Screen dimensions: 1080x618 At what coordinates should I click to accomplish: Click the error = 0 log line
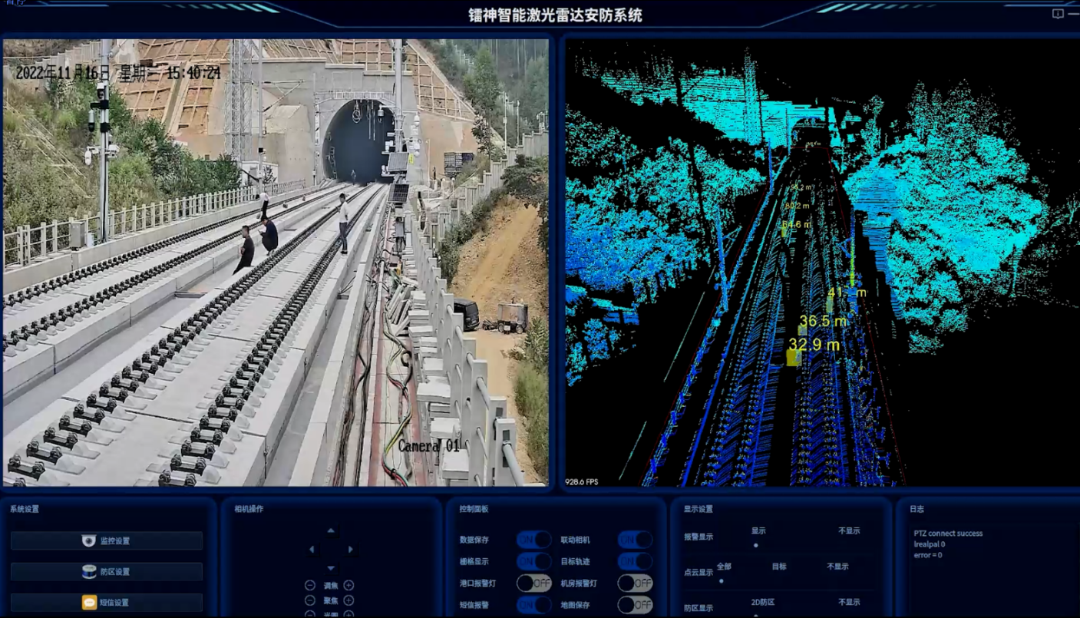(928, 554)
